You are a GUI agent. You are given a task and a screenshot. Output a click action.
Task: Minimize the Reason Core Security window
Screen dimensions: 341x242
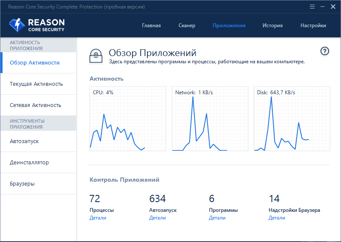point(323,7)
